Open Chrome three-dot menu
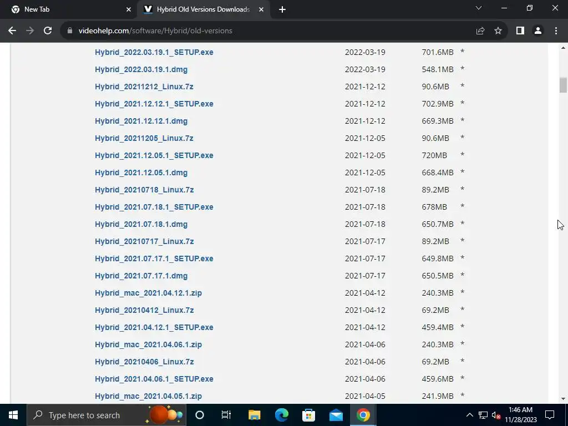 pos(556,31)
